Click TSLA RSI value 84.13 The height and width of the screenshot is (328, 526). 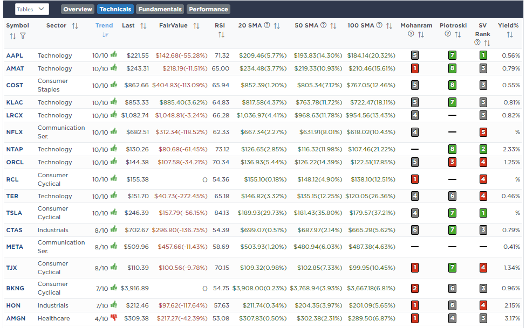(x=222, y=213)
